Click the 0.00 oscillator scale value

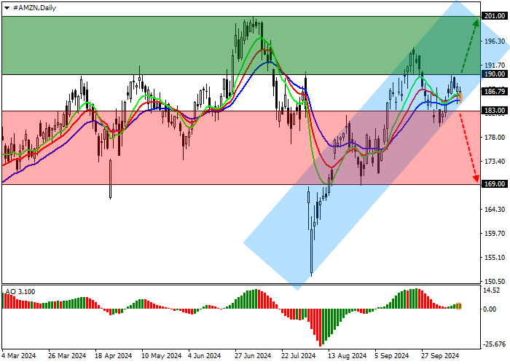(x=490, y=309)
